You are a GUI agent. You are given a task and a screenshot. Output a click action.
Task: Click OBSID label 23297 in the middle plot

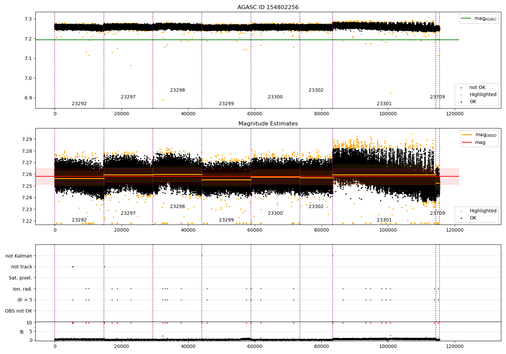point(128,213)
